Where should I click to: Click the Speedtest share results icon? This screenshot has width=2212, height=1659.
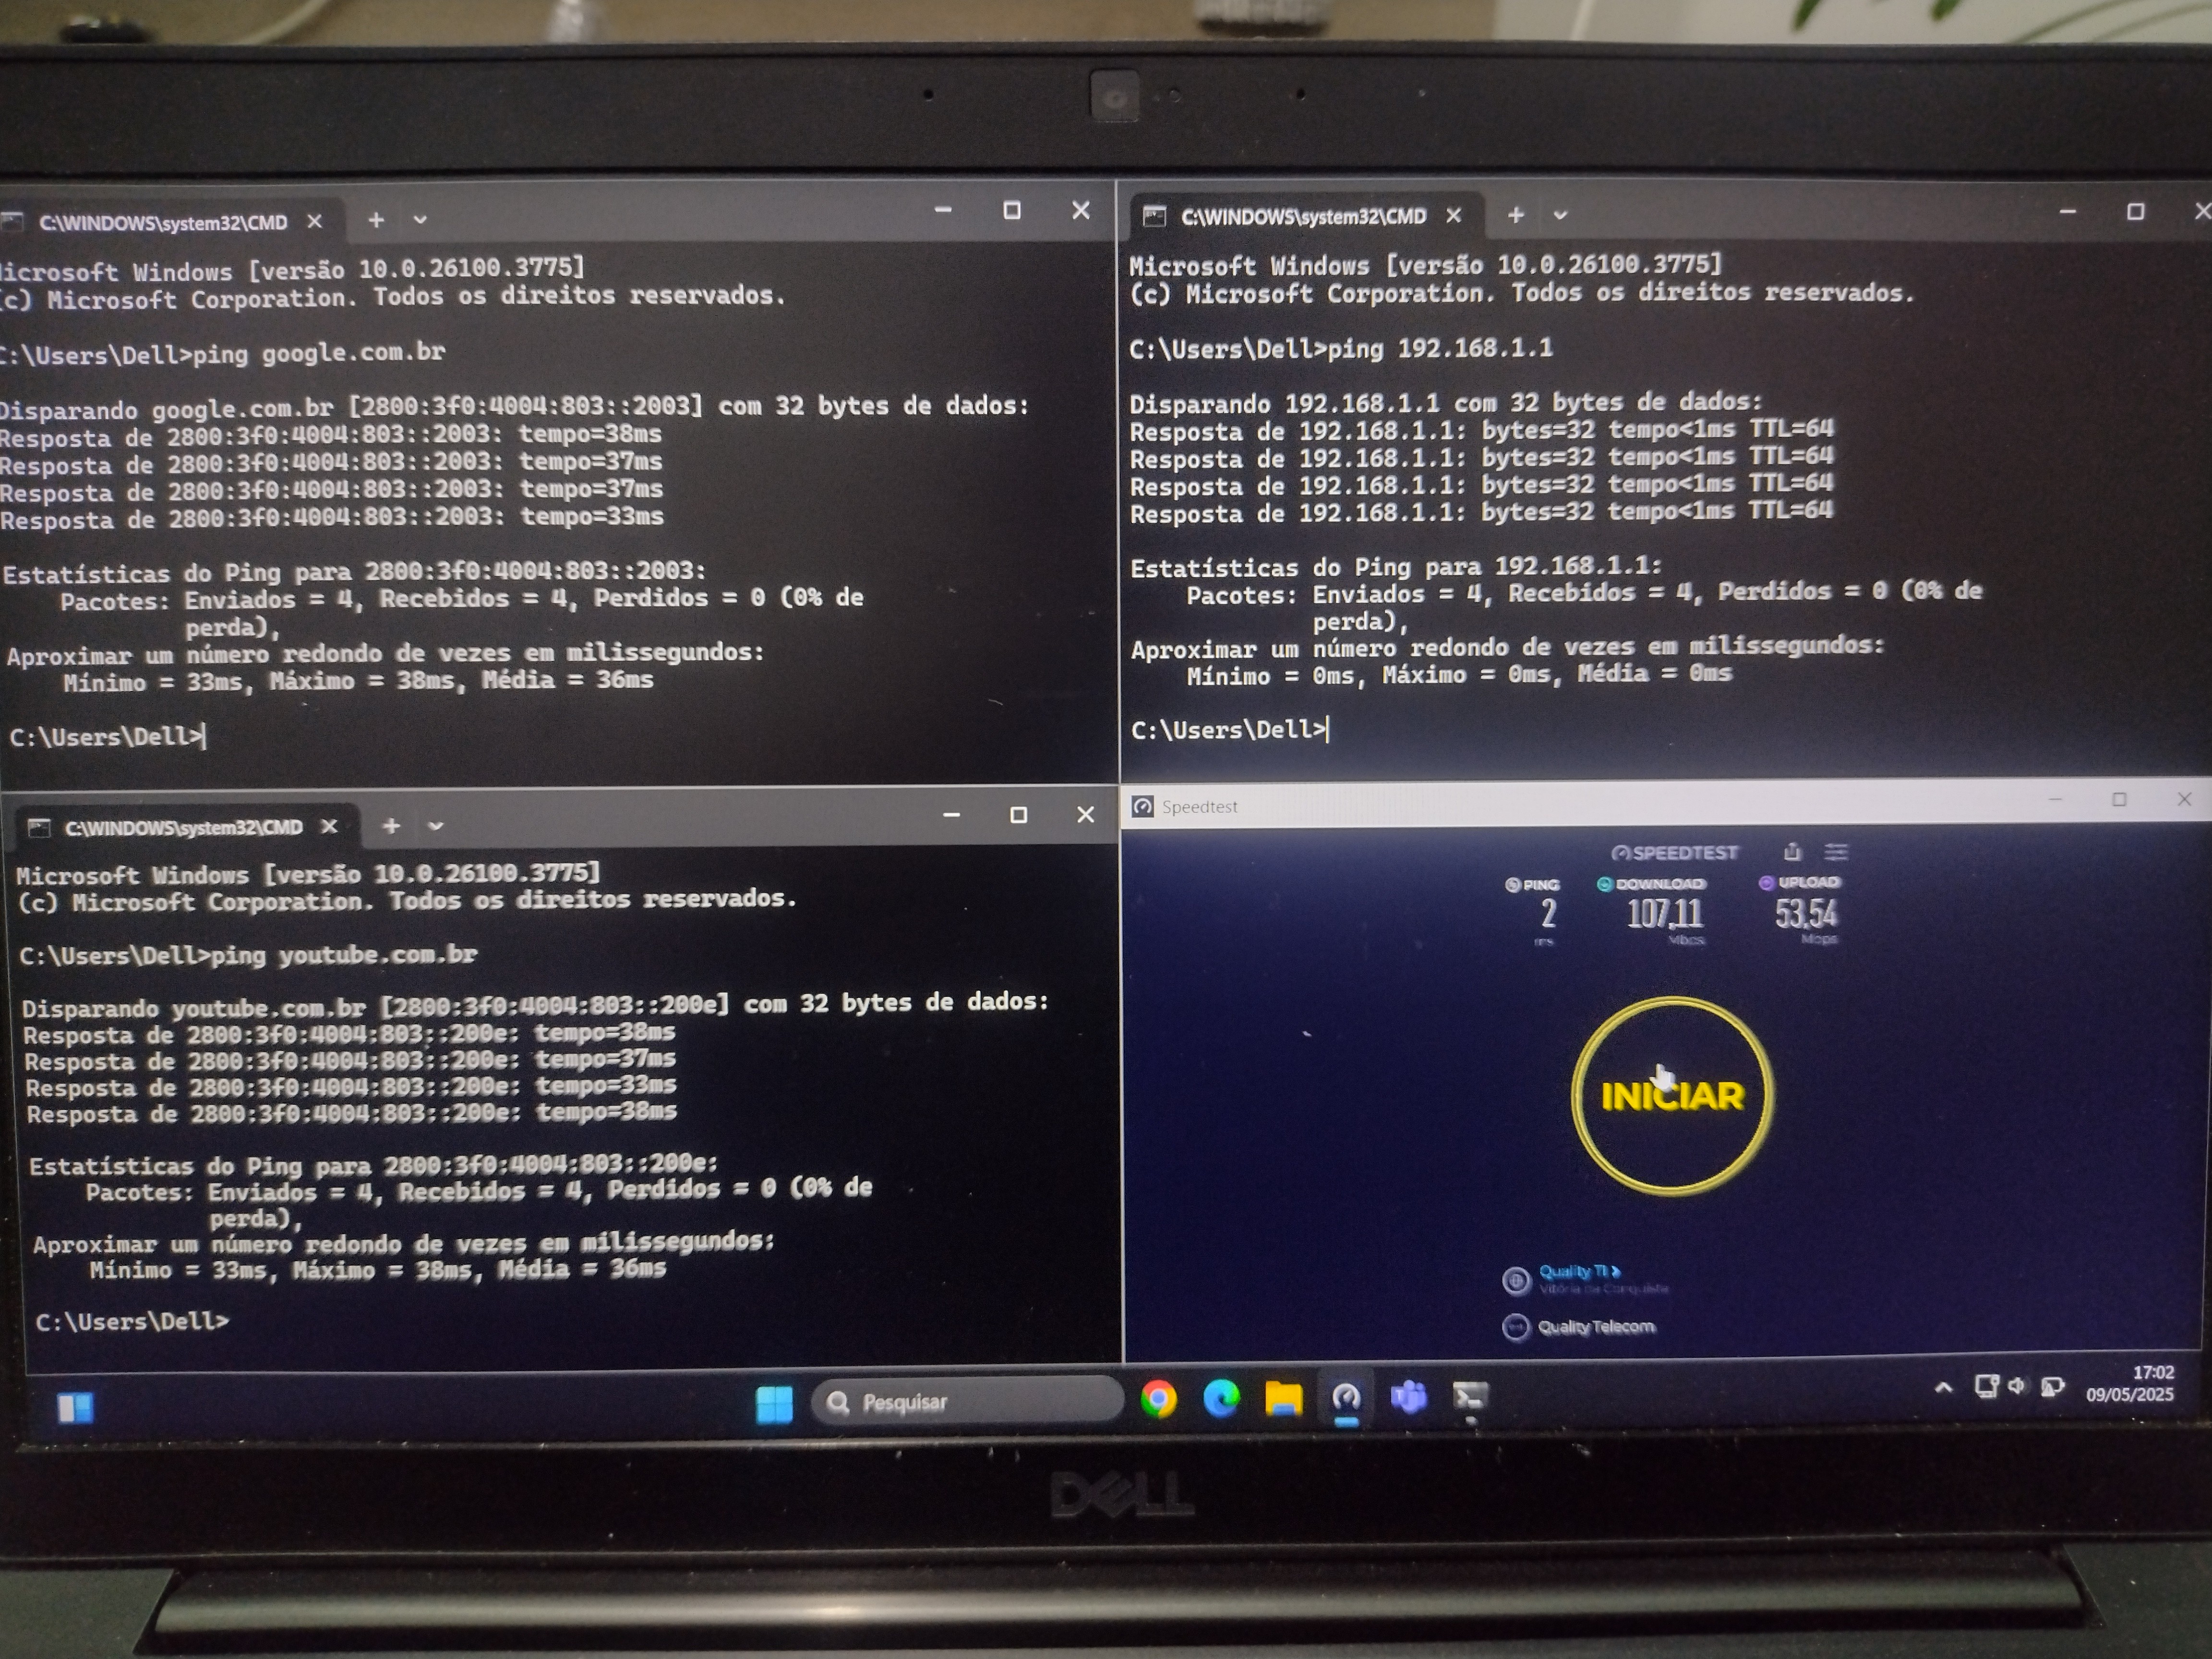(x=1792, y=852)
